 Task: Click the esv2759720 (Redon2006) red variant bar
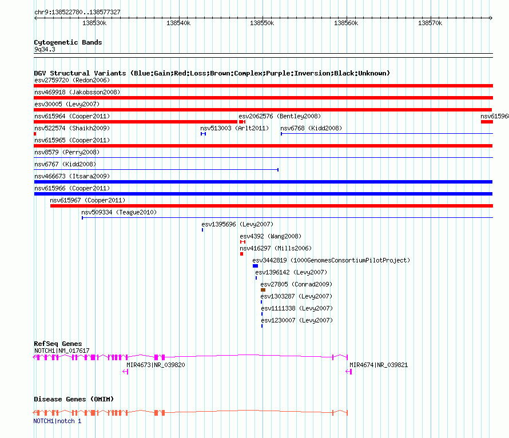263,86
